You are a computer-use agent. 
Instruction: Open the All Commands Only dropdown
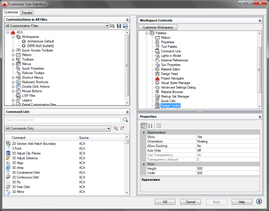108,128
